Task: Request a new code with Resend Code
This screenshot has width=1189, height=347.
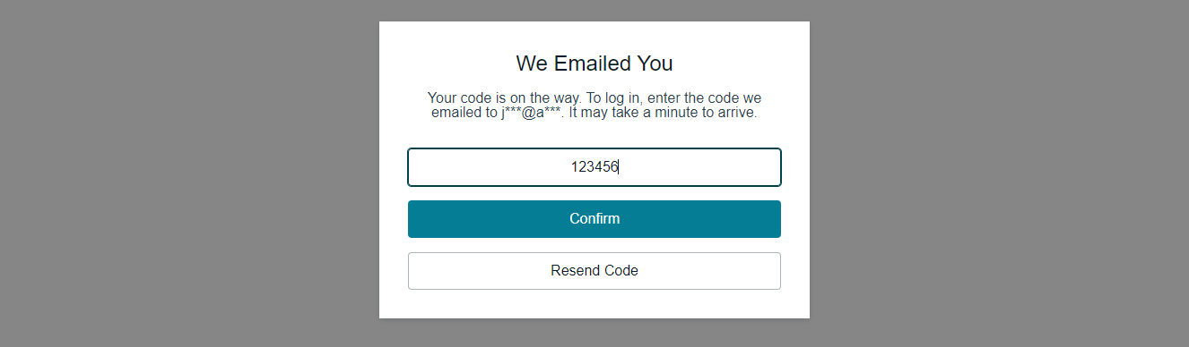Action: pos(594,271)
